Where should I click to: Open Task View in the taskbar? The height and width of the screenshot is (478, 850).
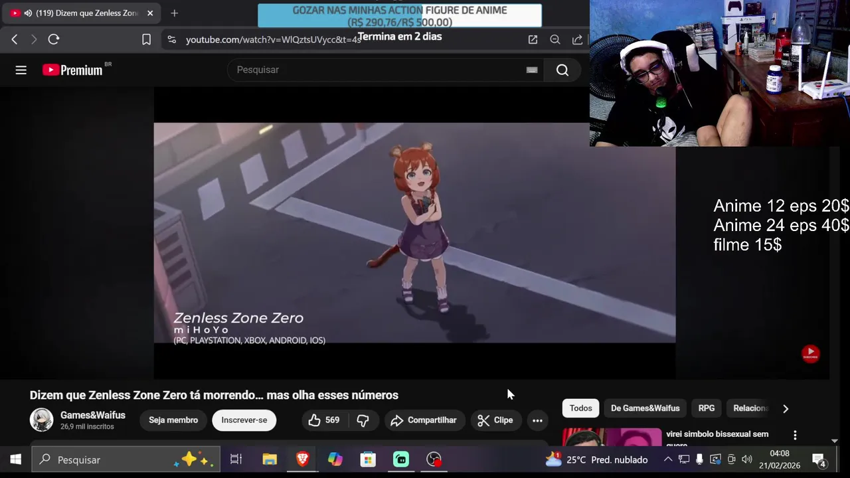click(x=236, y=459)
